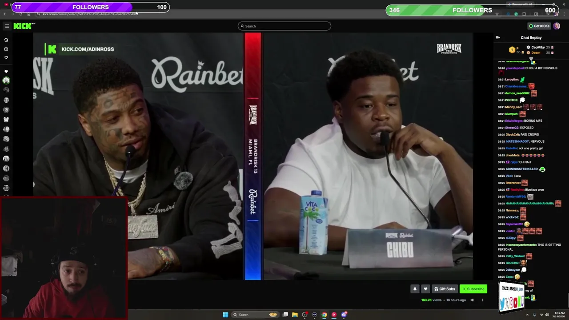Open Task View on taskbar
569x320 pixels.
coord(285,315)
